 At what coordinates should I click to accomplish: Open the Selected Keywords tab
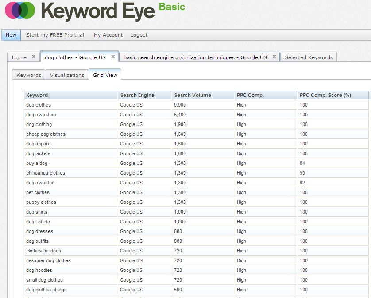309,57
